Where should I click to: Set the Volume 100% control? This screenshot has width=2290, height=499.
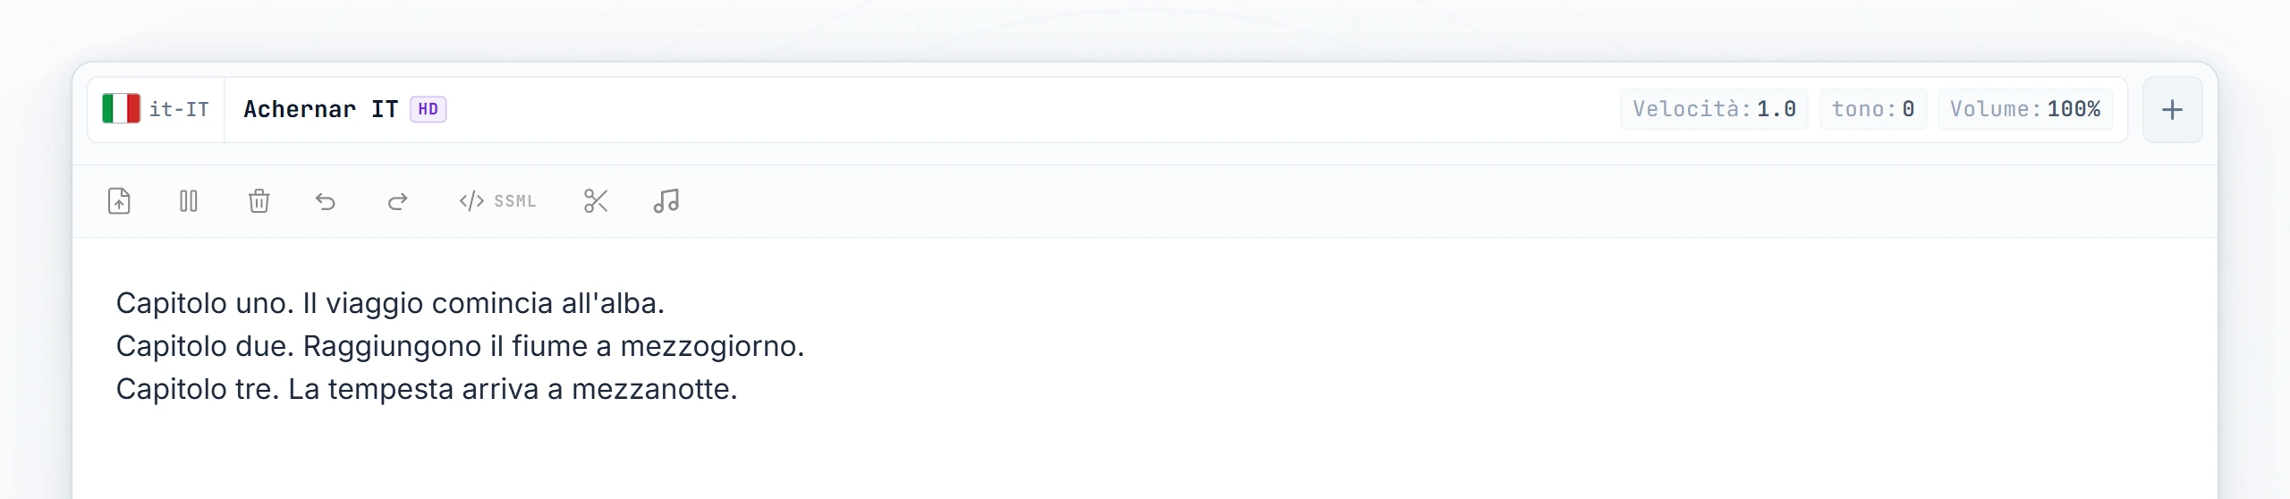click(x=2025, y=109)
